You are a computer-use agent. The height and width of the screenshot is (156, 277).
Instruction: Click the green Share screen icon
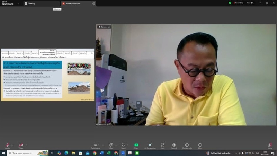tap(136, 145)
